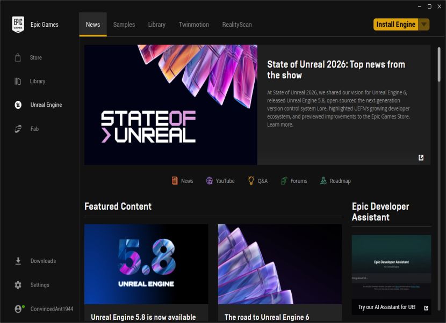The height and width of the screenshot is (323, 446).
Task: Open the Epic Developer Assistant preview thumbnail
Action: 391,267
